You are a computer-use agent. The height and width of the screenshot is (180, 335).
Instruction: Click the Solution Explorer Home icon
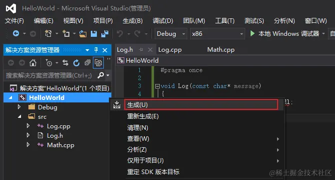pos(33,63)
